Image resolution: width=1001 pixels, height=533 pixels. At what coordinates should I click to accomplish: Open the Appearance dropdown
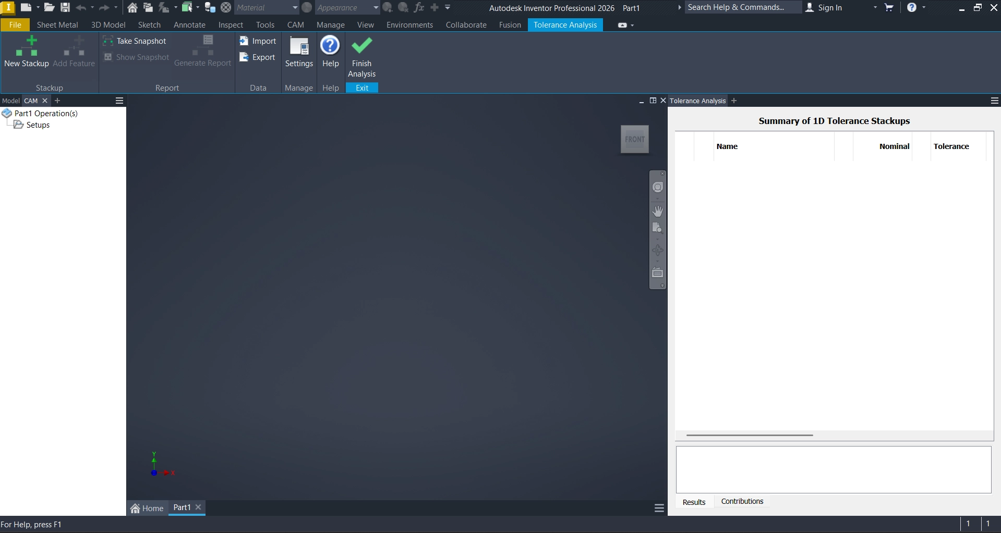[376, 8]
